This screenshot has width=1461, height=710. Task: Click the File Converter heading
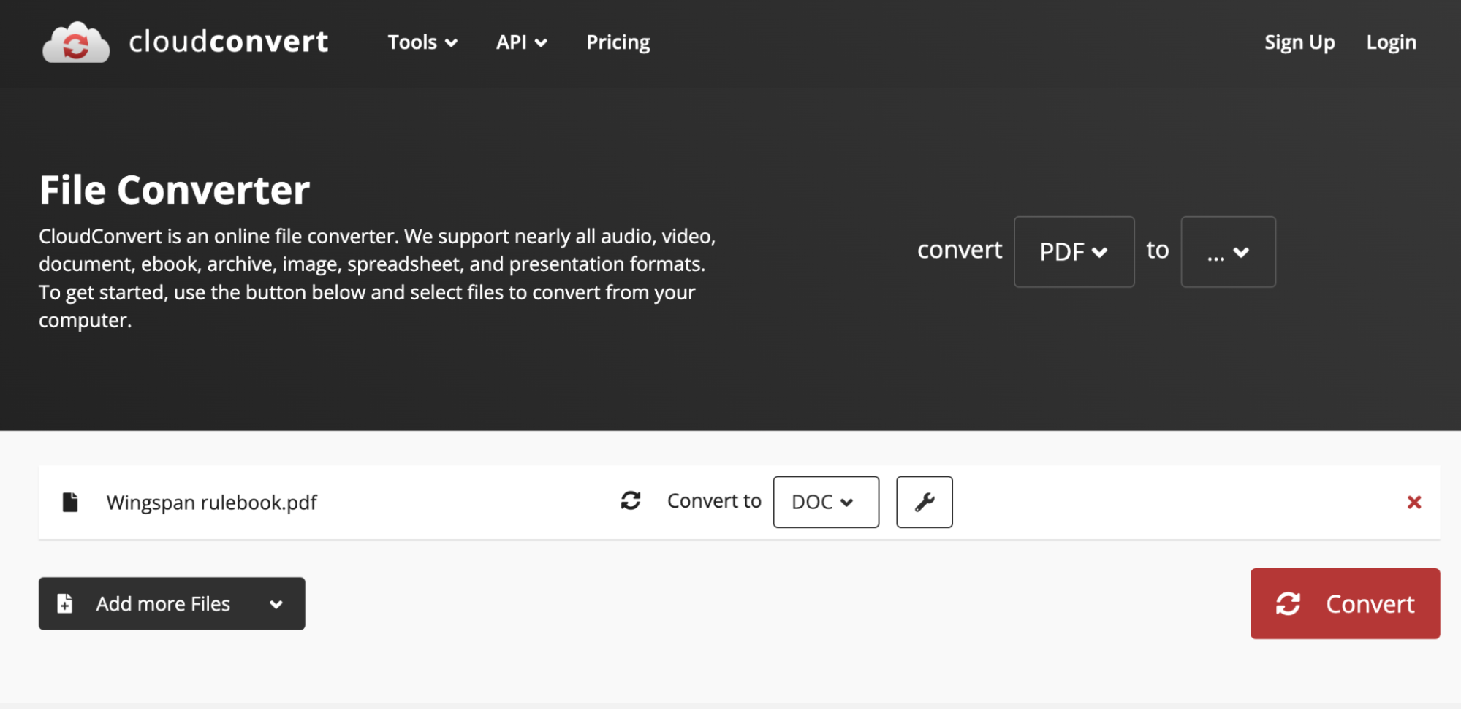tap(175, 190)
